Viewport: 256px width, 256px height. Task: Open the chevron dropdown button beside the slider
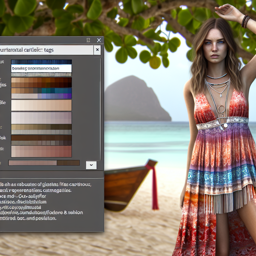point(91,165)
